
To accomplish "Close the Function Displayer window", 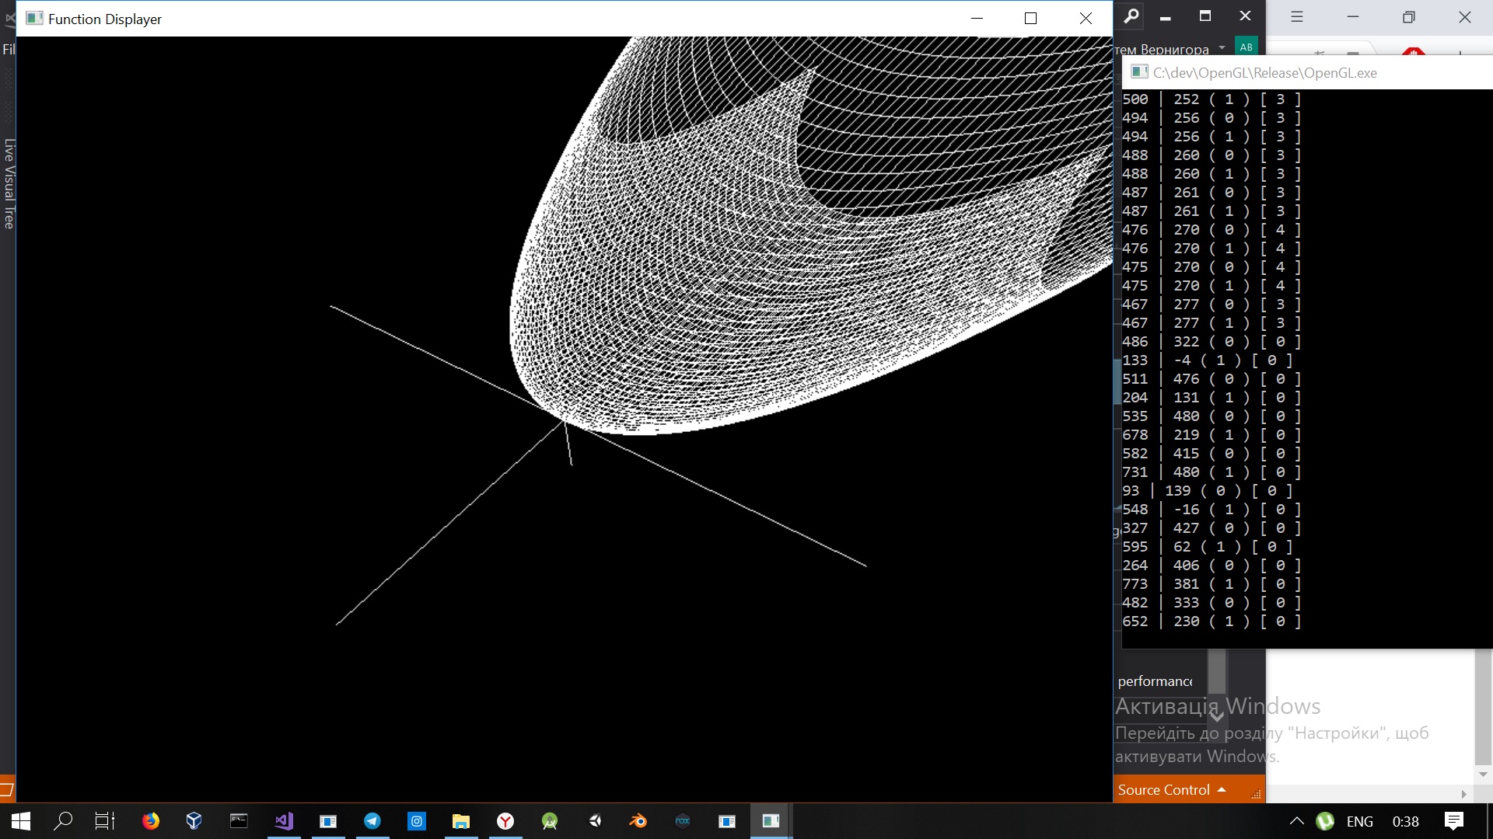I will tap(1086, 18).
